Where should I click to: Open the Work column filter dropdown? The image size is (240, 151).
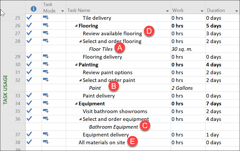(202, 11)
